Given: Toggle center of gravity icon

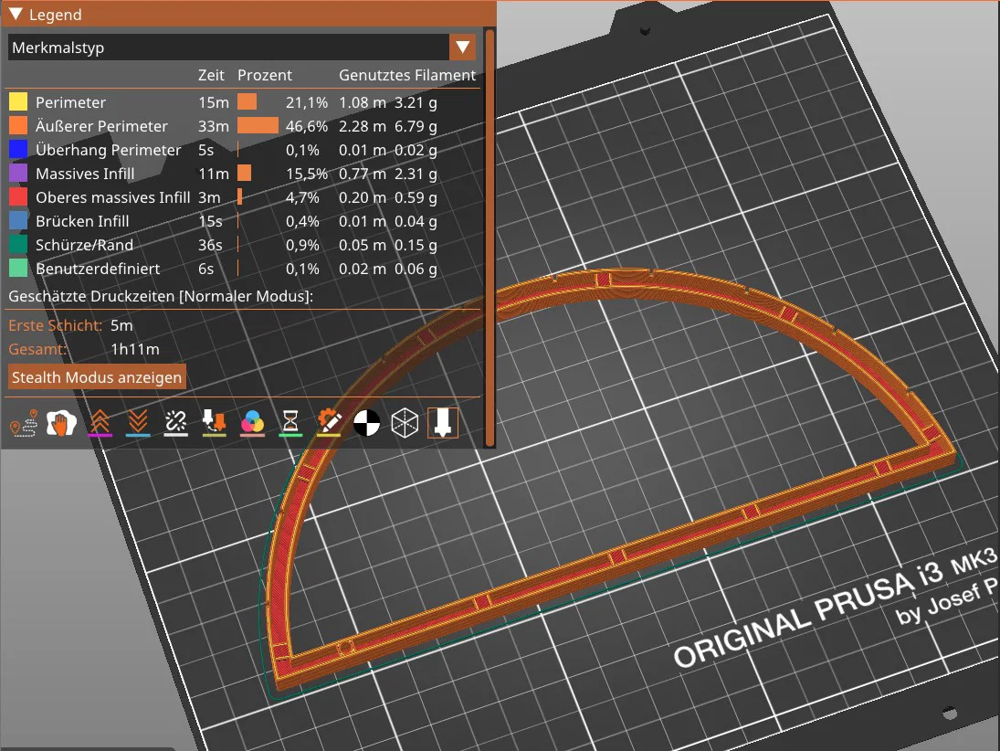Looking at the screenshot, I should coord(367,423).
